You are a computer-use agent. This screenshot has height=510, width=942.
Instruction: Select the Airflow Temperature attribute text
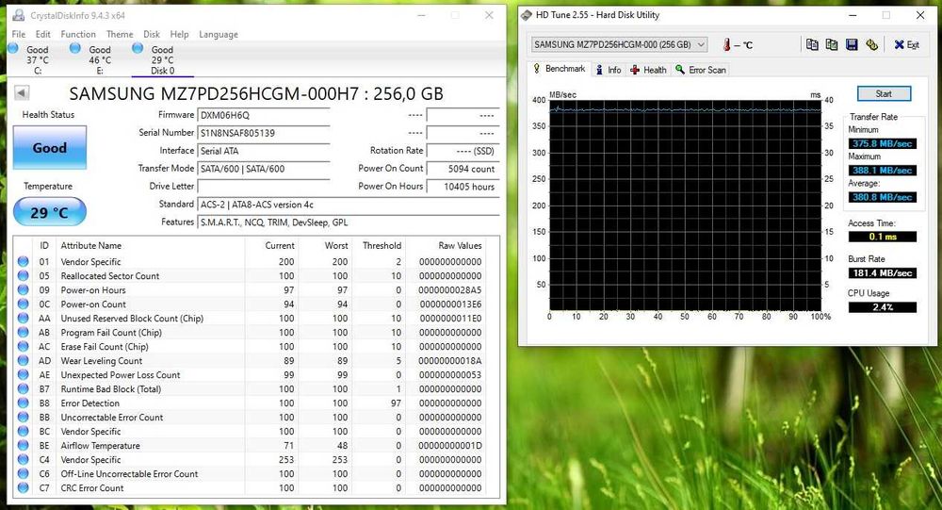pos(101,446)
